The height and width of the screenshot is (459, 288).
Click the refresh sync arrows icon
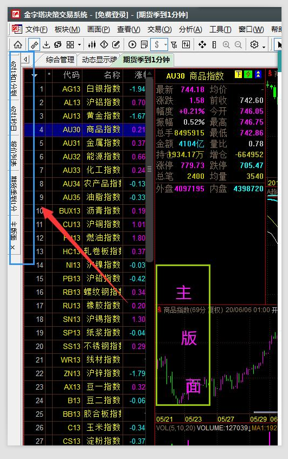tap(57, 45)
